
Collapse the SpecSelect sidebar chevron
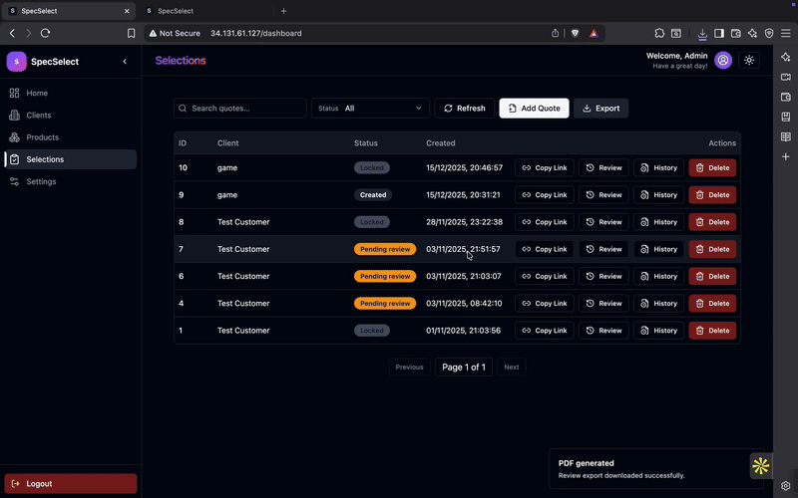click(125, 62)
